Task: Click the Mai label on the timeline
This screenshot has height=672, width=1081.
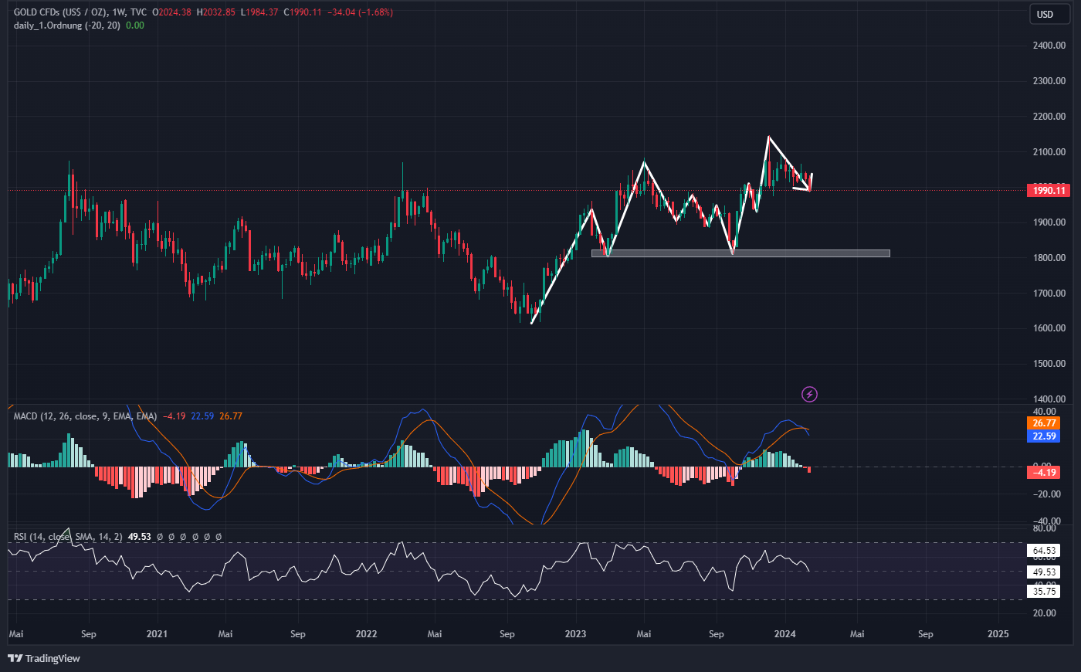Action: 19,633
